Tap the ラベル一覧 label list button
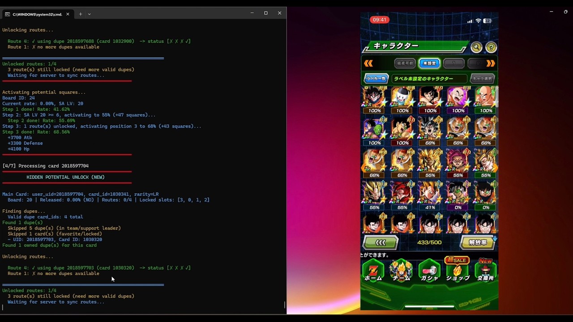 click(x=376, y=79)
